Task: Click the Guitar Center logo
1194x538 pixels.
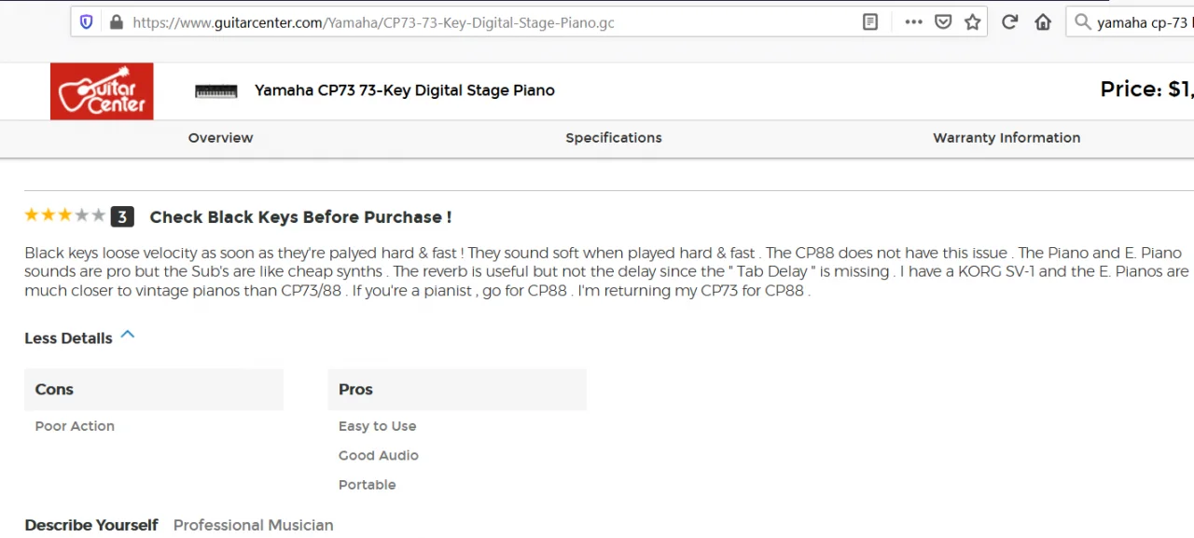Action: tap(102, 91)
